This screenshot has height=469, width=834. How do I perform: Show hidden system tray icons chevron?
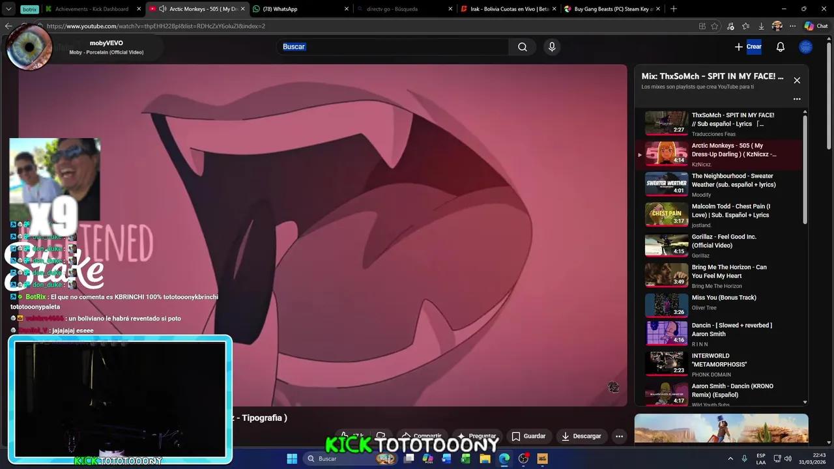(730, 459)
